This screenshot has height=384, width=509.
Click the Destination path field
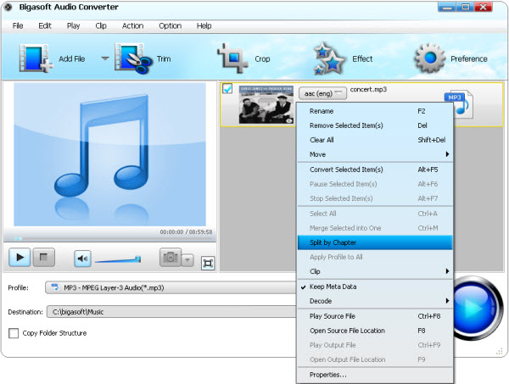pyautogui.click(x=171, y=312)
